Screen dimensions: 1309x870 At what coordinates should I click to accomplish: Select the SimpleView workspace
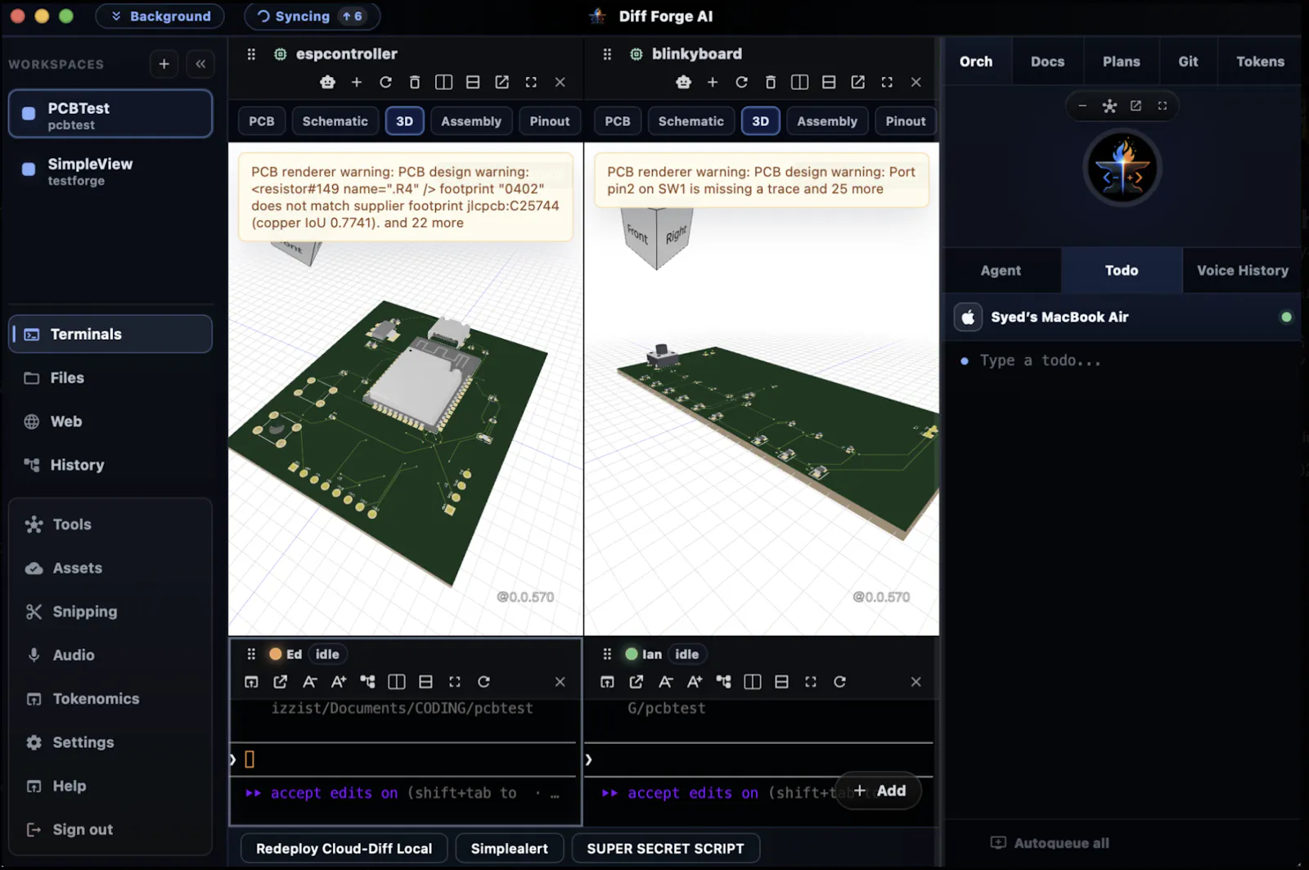(110, 171)
